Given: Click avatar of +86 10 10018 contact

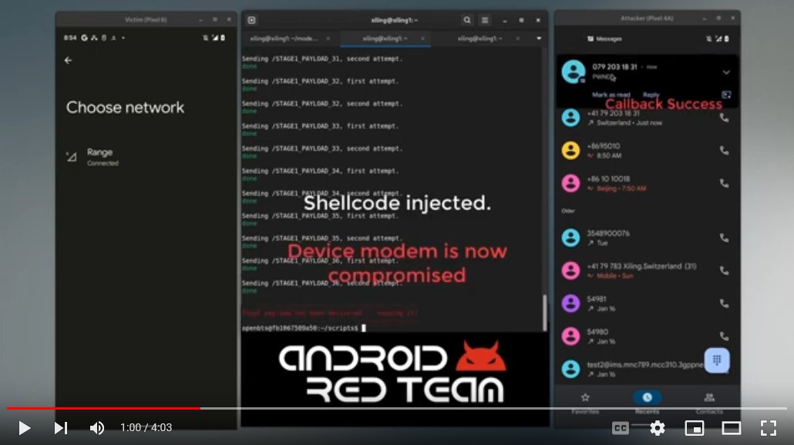Looking at the screenshot, I should pyautogui.click(x=570, y=183).
